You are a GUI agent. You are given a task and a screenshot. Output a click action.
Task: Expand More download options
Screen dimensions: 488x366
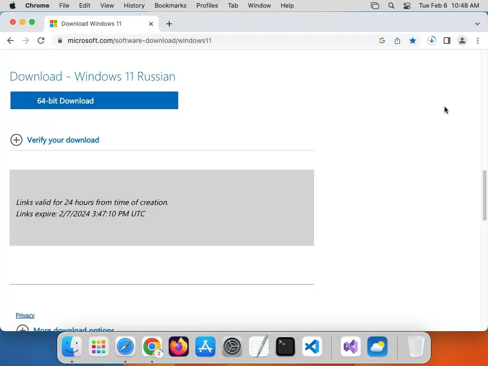[74, 329]
